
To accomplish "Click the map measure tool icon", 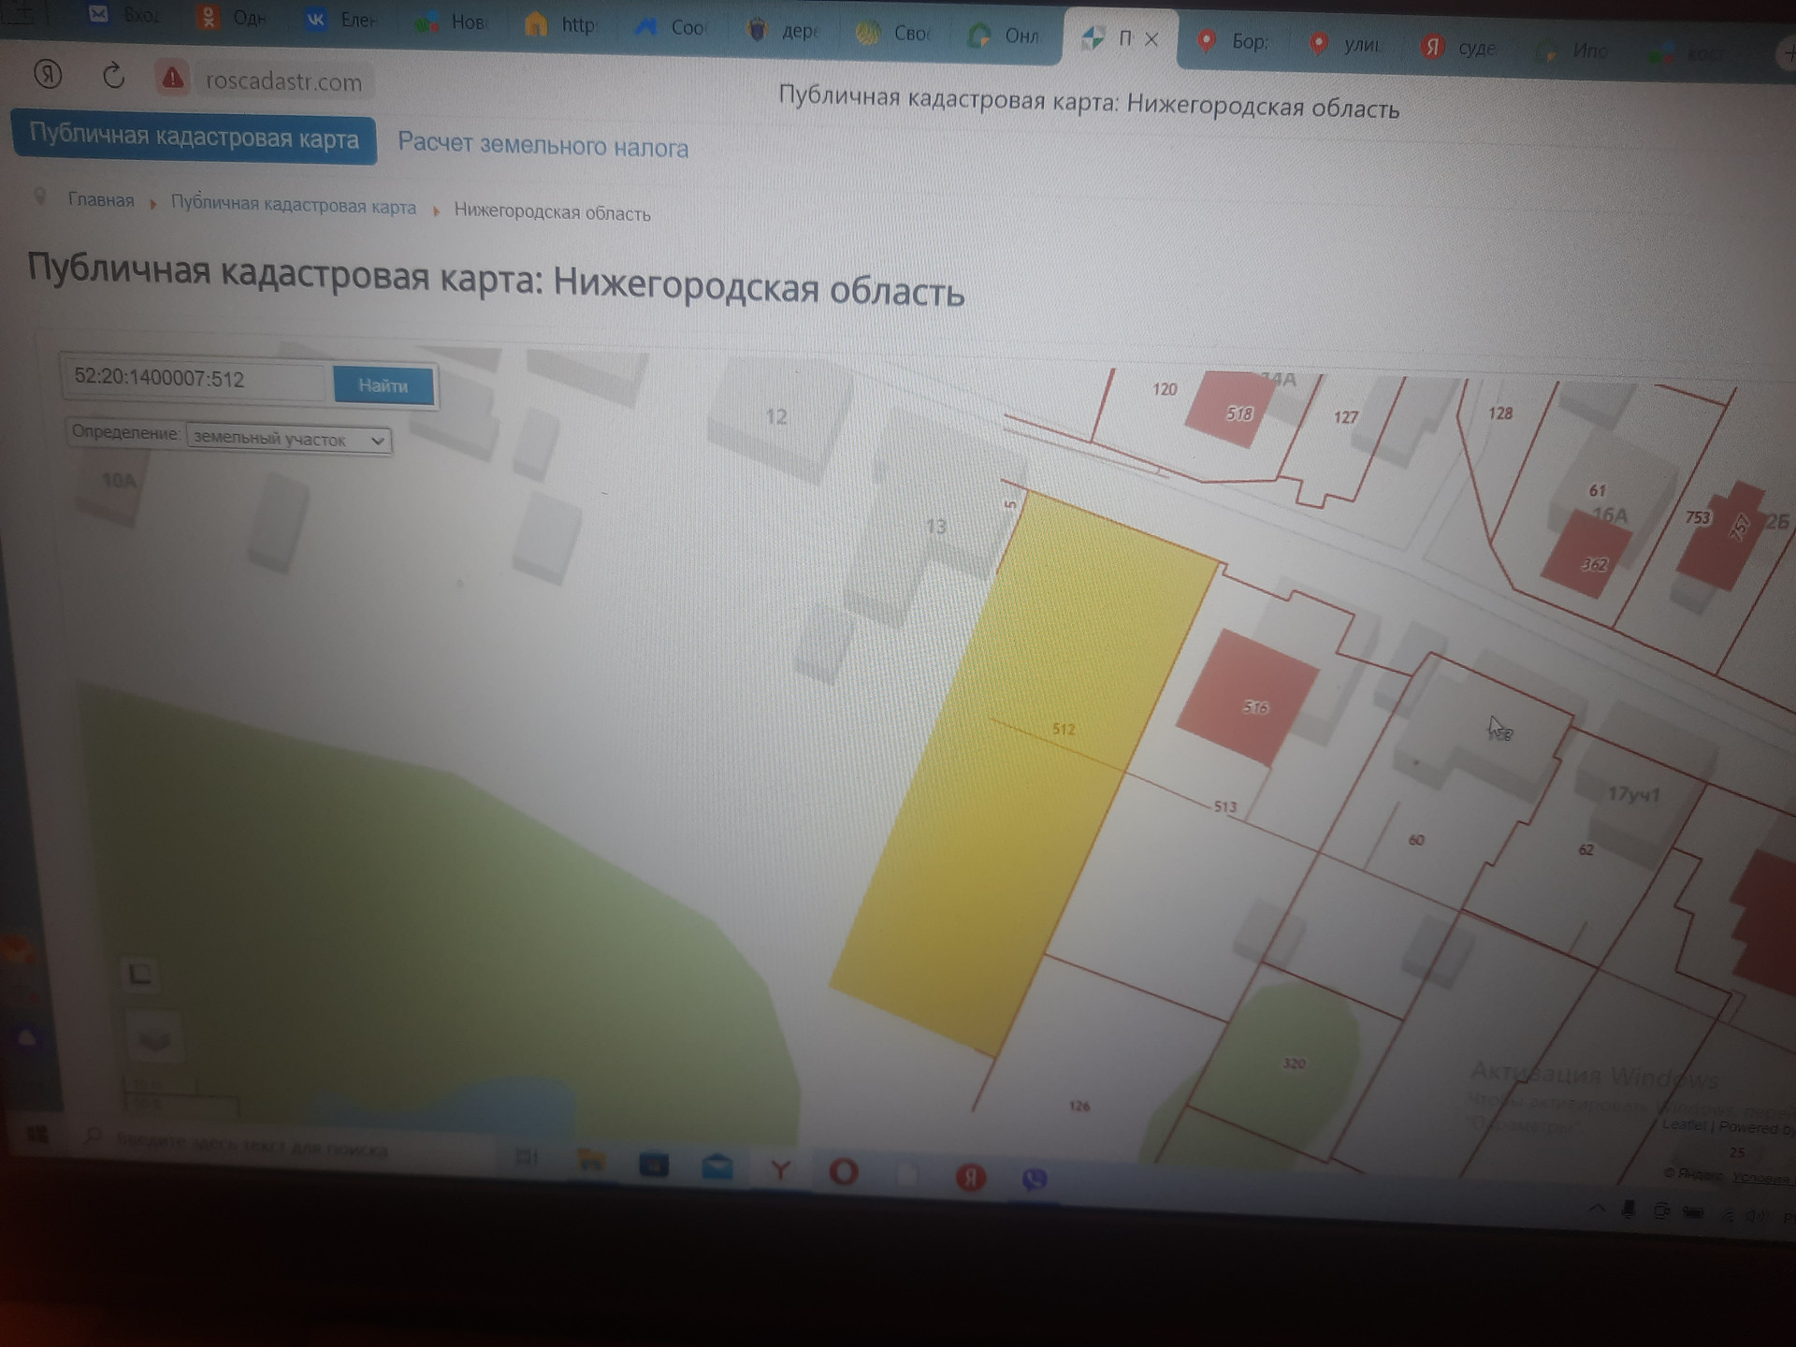I will pyautogui.click(x=139, y=974).
